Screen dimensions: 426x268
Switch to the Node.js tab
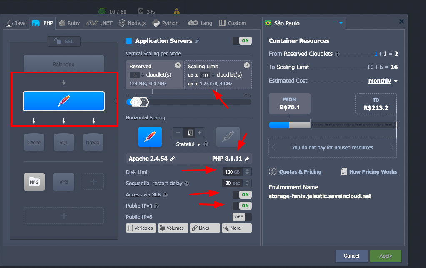132,23
